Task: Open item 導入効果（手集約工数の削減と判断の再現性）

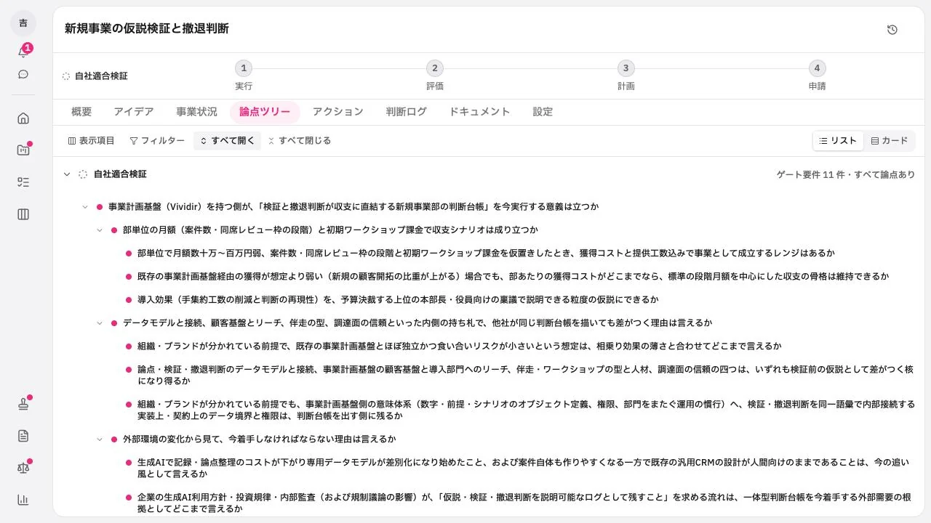Action: click(398, 300)
